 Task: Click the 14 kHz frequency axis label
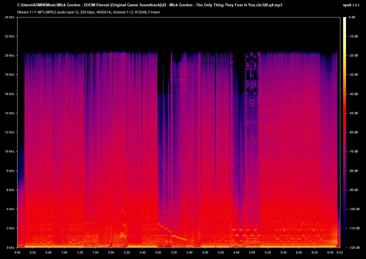pos(9,113)
